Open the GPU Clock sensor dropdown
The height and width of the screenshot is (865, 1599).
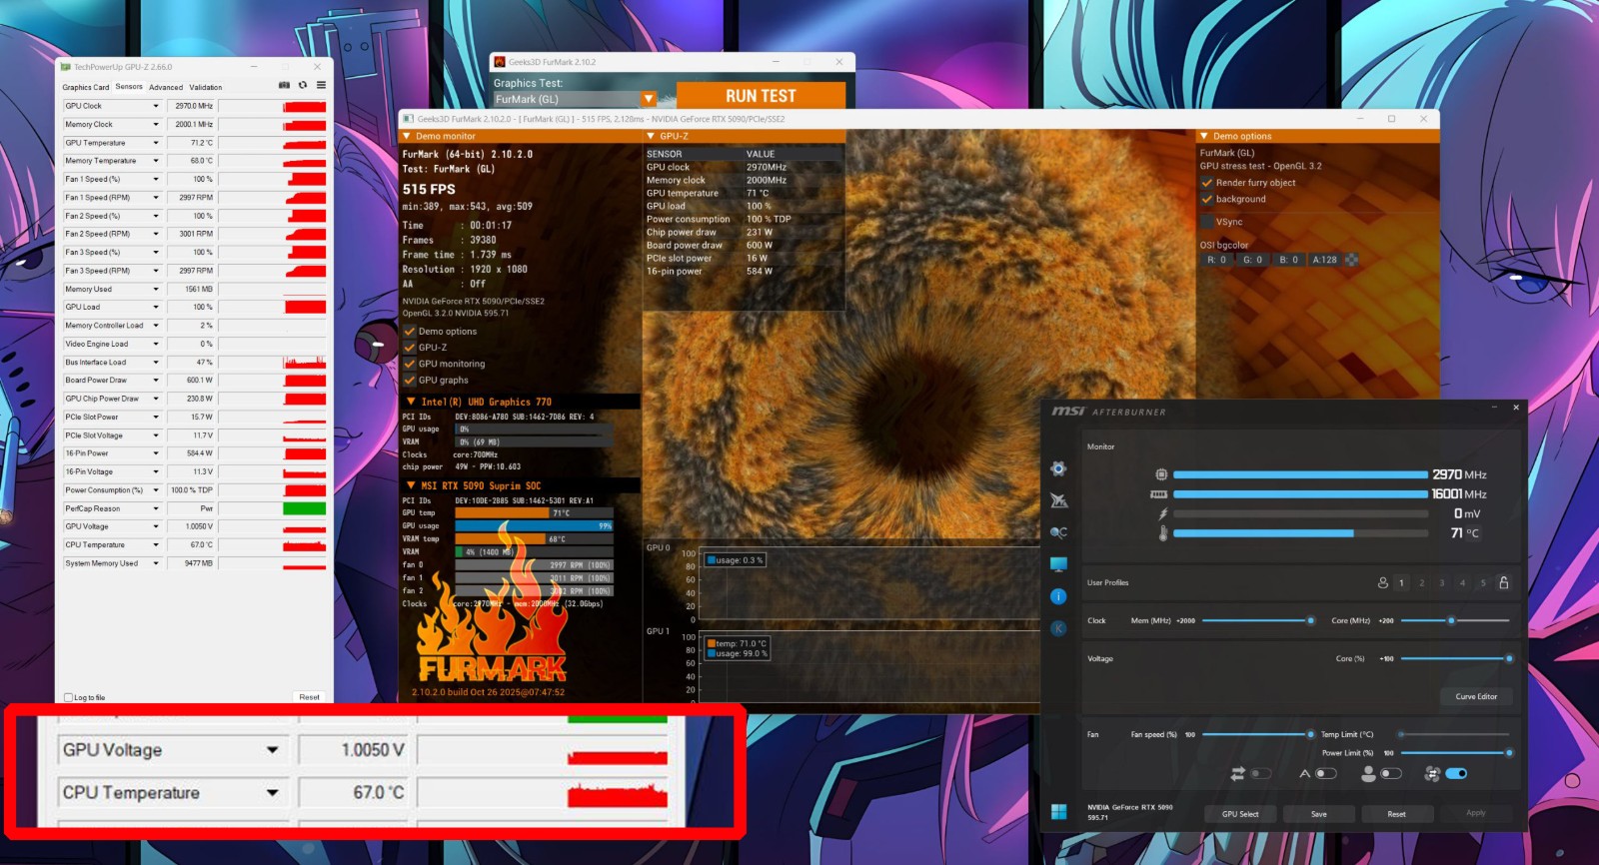pyautogui.click(x=156, y=106)
